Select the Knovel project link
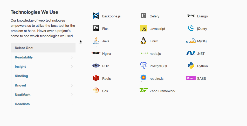 [20, 85]
